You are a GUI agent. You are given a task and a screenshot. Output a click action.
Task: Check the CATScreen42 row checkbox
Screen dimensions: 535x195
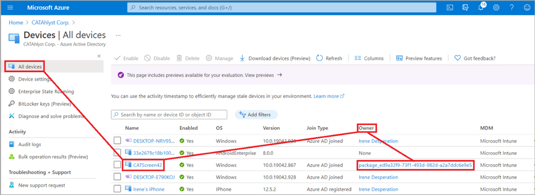[117, 165]
